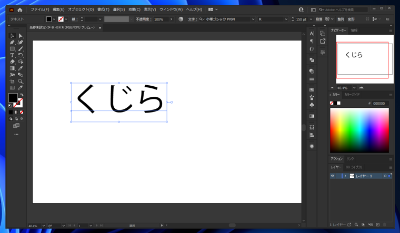
Task: Set paint type to Gradient
Action: (x=16, y=112)
